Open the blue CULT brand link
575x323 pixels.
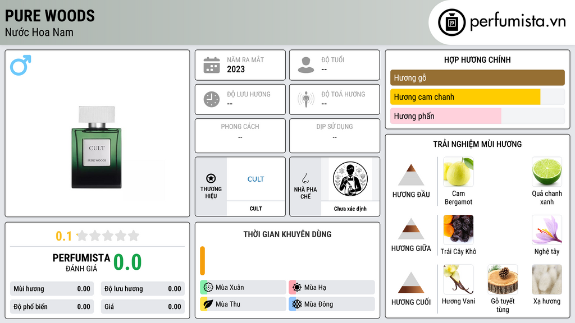pos(255,179)
